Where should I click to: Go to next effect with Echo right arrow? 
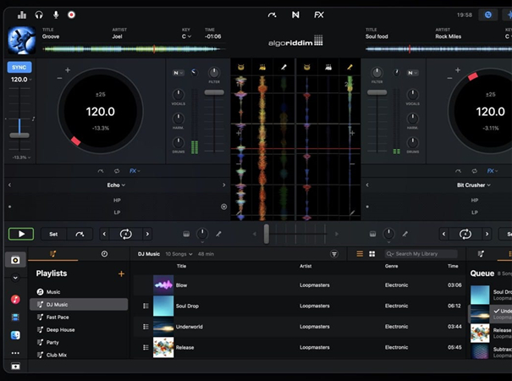(223, 185)
